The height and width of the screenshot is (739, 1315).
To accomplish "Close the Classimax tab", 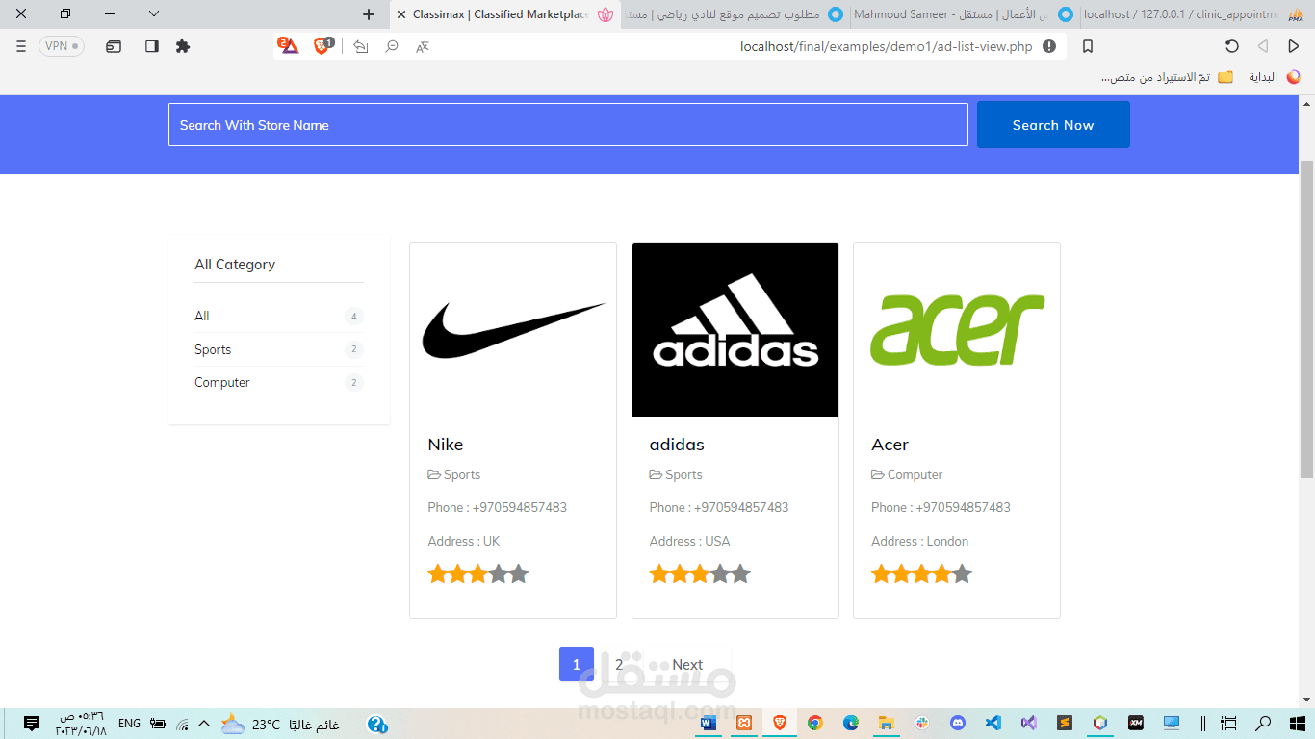I will [401, 14].
